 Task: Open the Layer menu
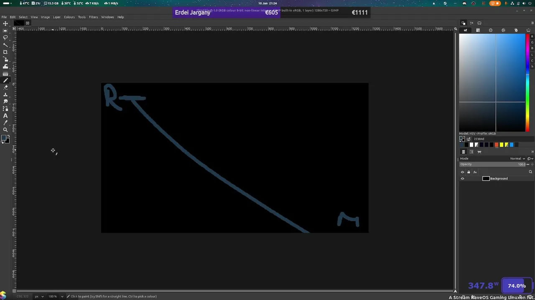point(56,17)
